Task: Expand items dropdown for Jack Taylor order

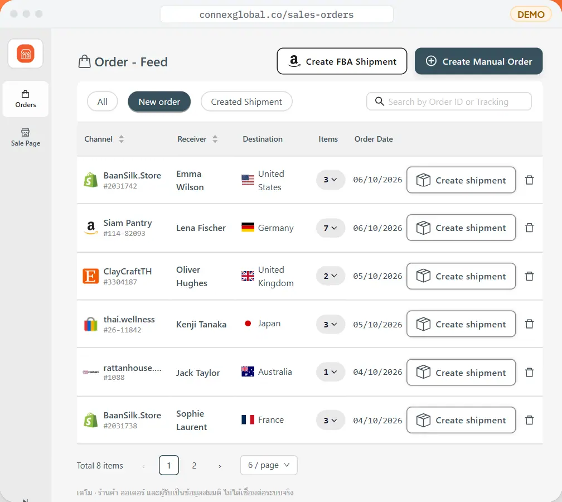Action: coord(330,372)
